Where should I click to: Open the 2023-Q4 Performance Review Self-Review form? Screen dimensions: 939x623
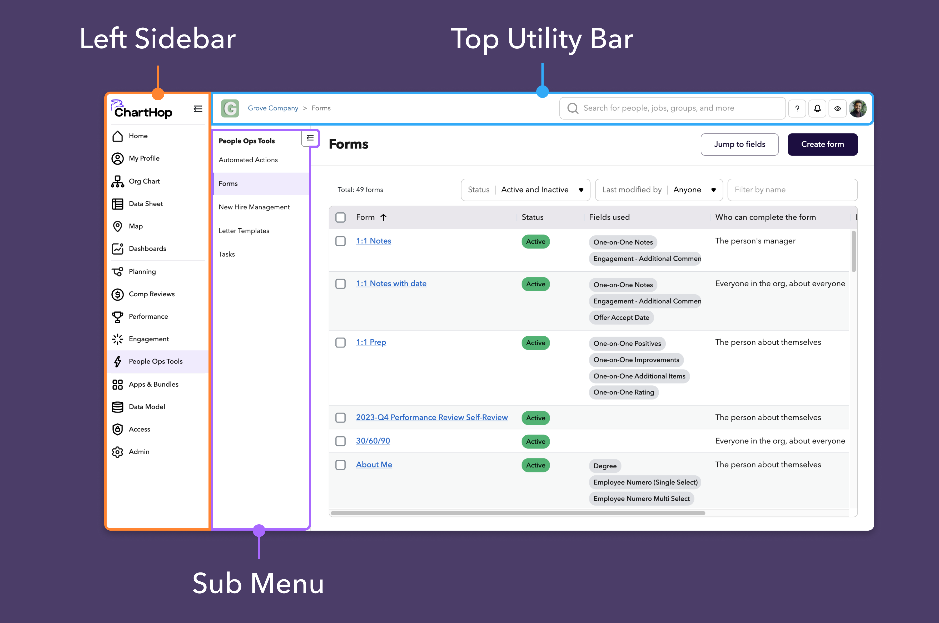431,417
